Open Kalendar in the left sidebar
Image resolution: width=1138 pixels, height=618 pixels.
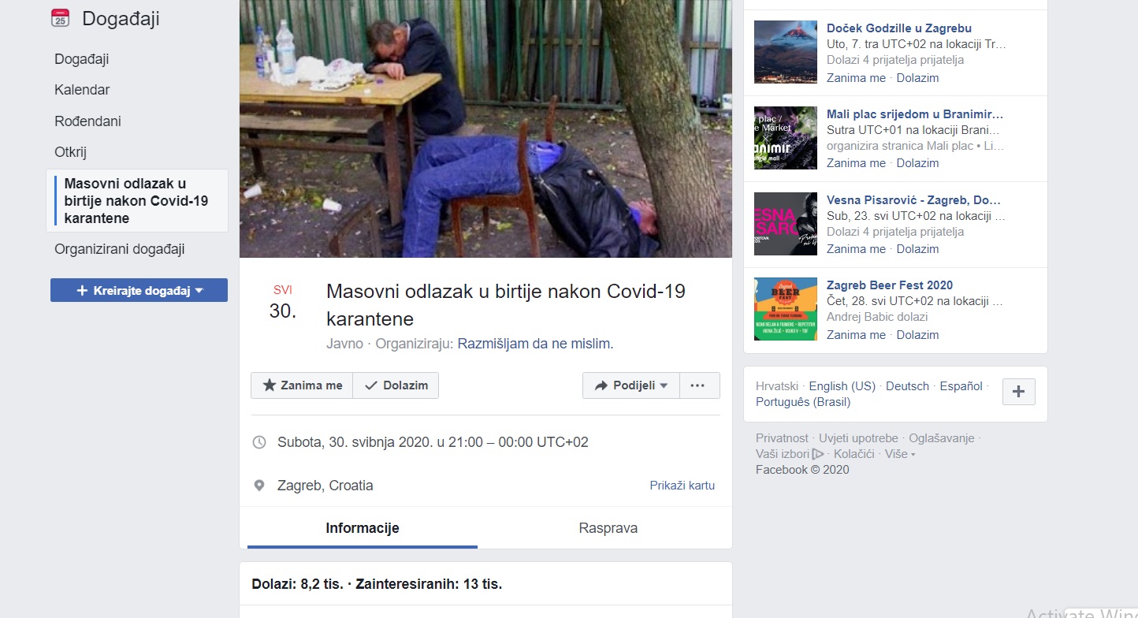pos(82,90)
